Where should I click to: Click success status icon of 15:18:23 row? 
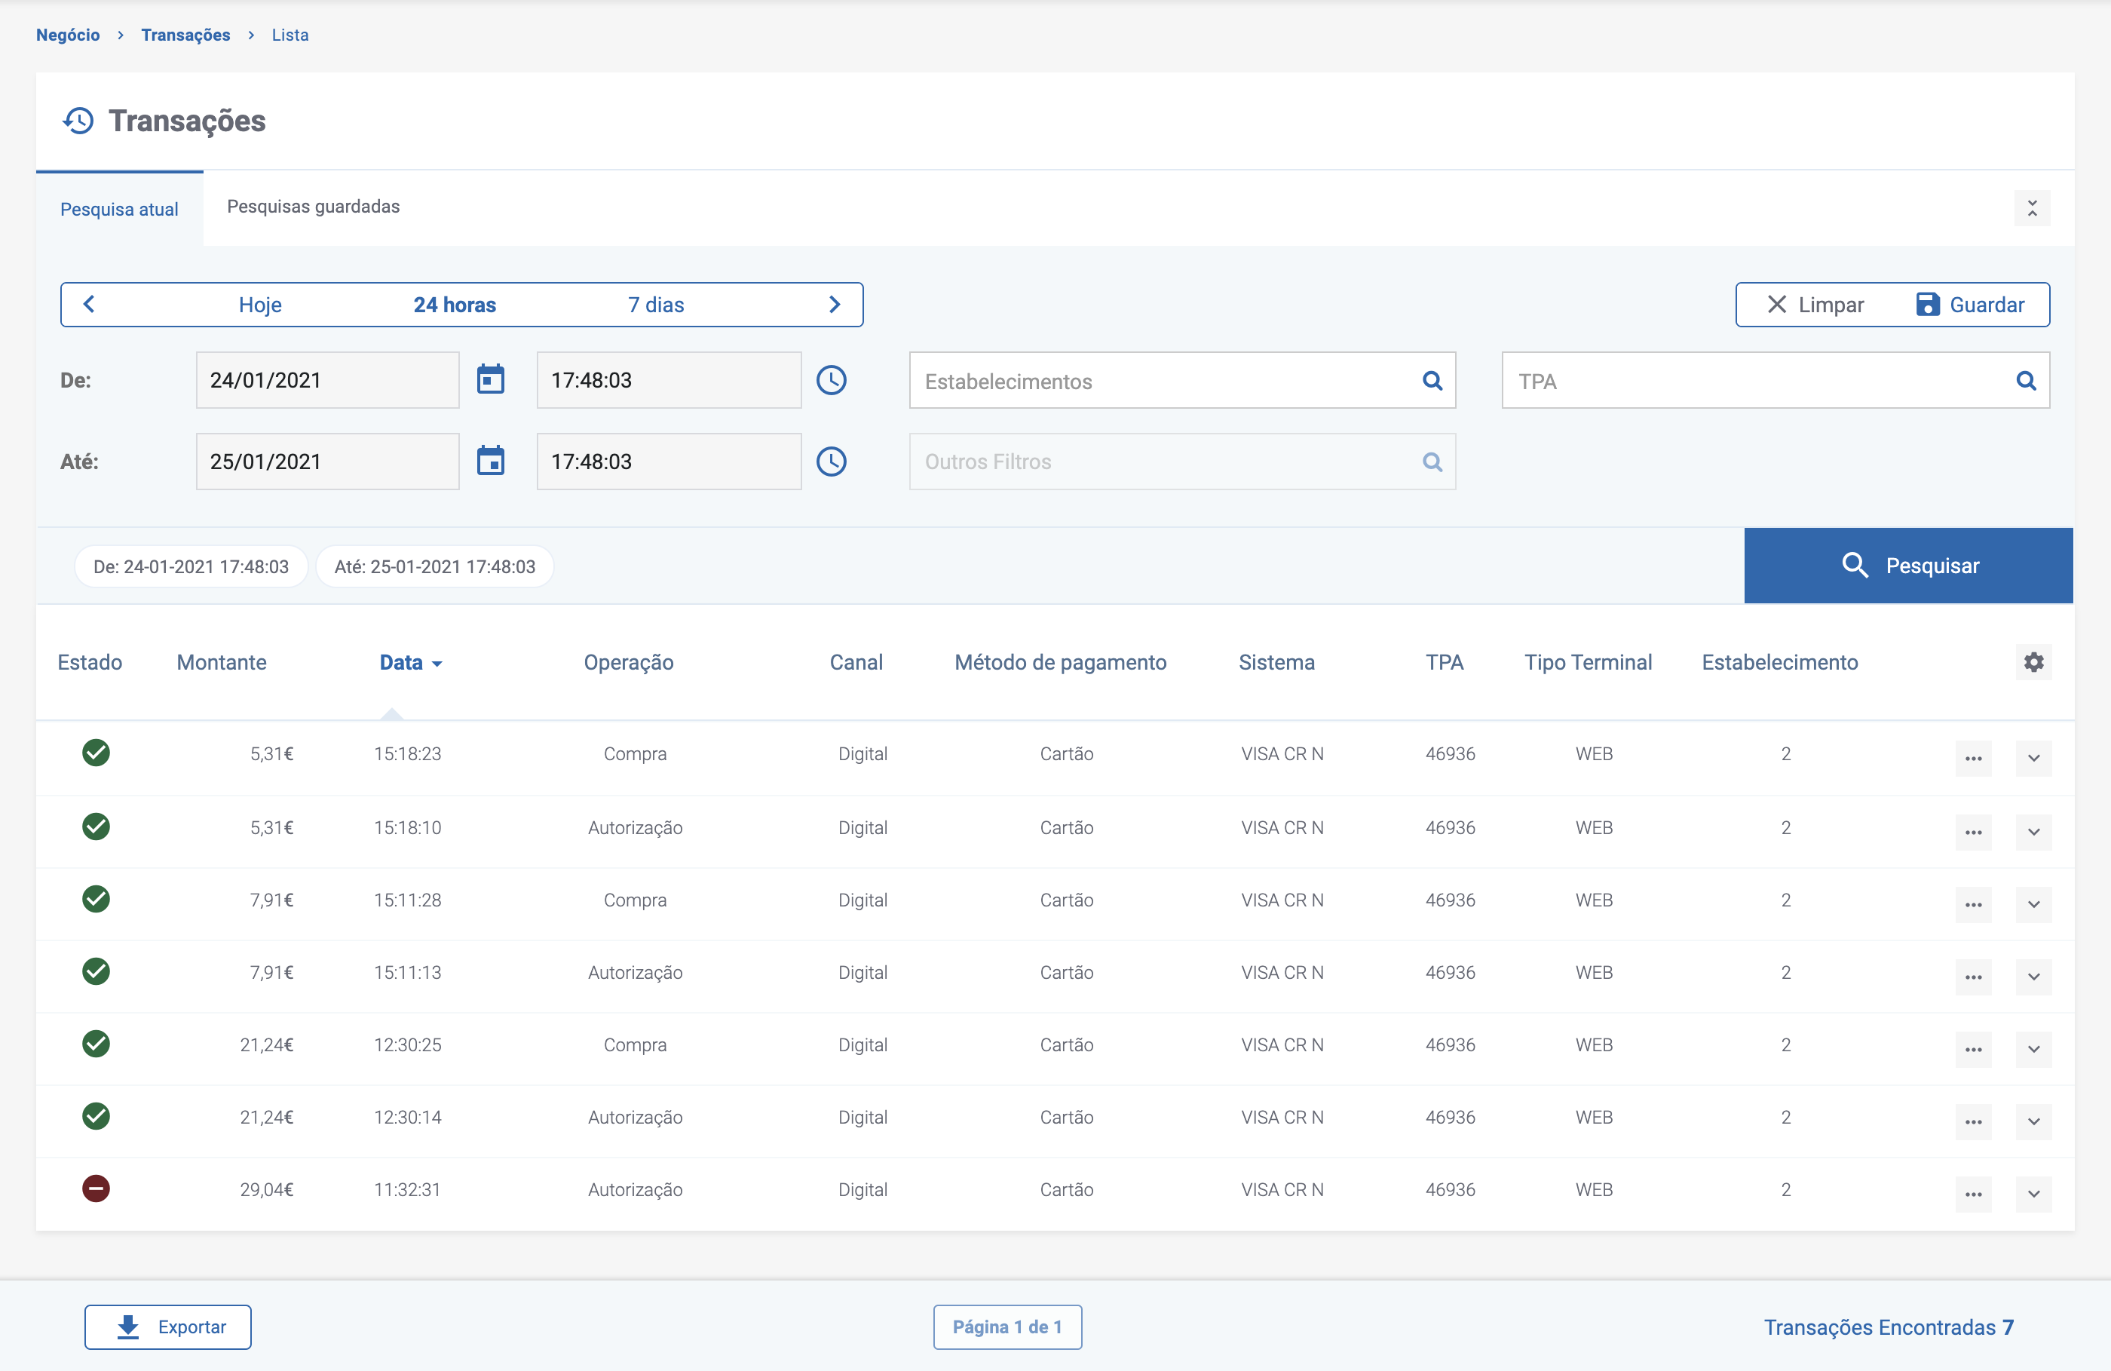(96, 753)
